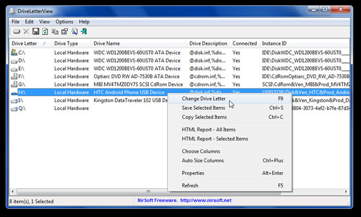Sort by the Drive Letter column header
Screen dimensions: 361x217
click(31, 44)
